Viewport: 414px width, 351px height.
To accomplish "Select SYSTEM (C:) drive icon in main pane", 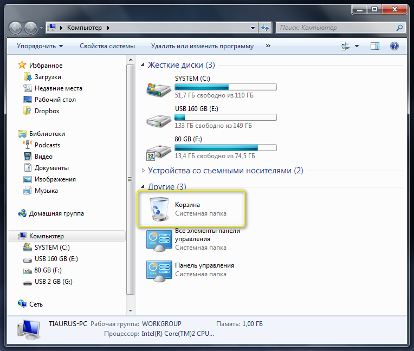I will [x=159, y=89].
